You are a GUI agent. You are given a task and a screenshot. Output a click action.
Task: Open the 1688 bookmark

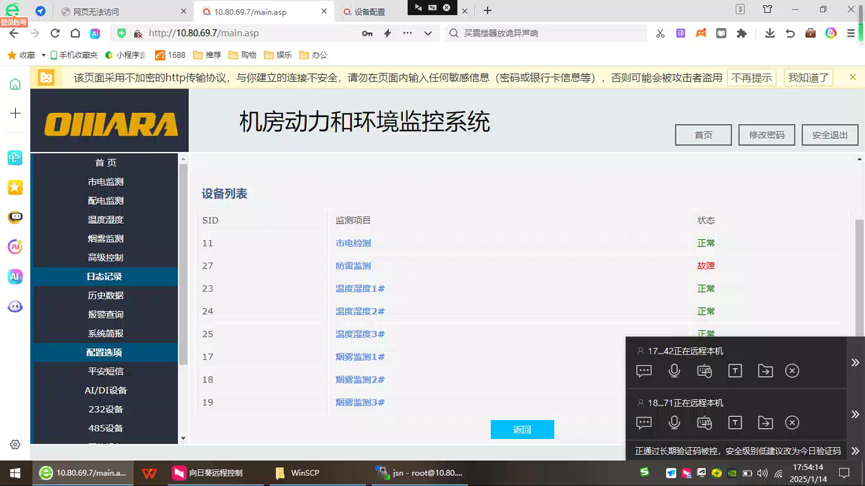click(x=170, y=55)
